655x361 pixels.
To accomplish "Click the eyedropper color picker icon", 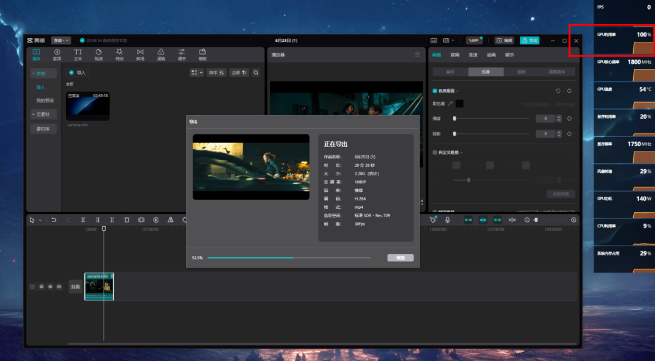I will (x=451, y=104).
